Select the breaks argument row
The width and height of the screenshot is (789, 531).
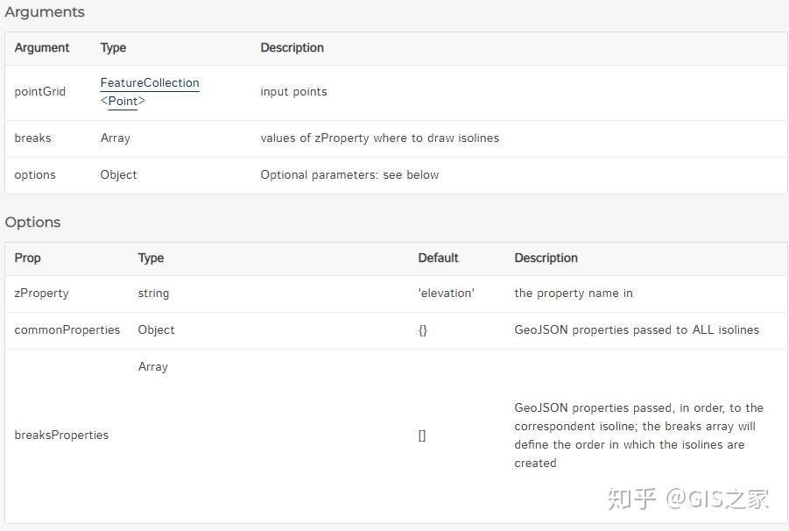pos(32,138)
